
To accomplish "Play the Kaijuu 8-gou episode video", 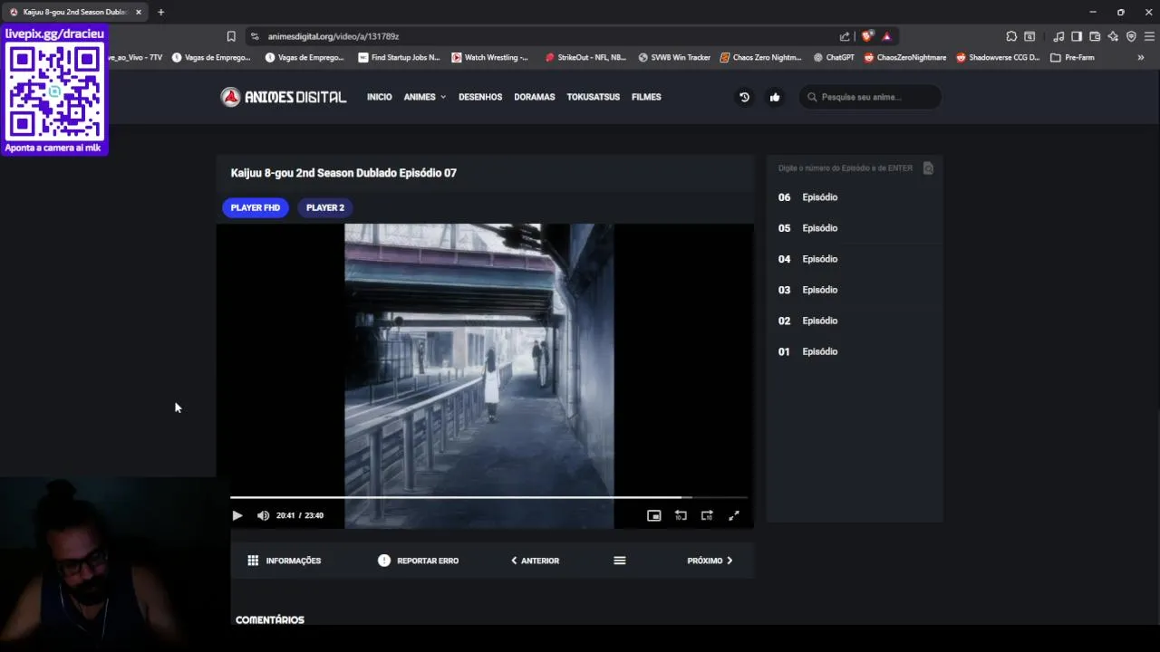I will (x=237, y=515).
